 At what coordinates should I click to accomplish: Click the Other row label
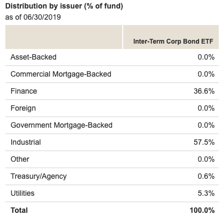click(x=20, y=159)
